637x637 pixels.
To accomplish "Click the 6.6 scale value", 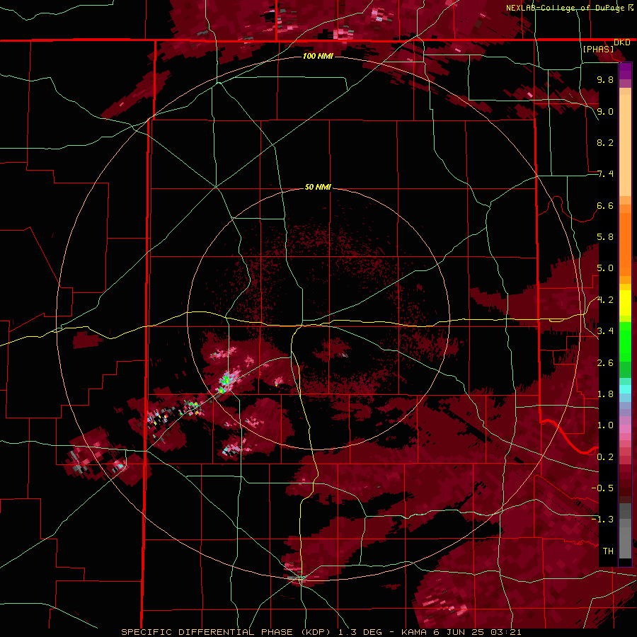I will [x=605, y=206].
